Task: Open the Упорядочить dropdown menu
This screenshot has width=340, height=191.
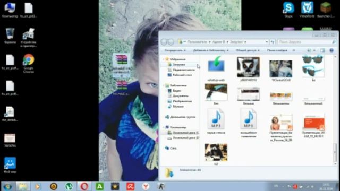Action: (175, 50)
